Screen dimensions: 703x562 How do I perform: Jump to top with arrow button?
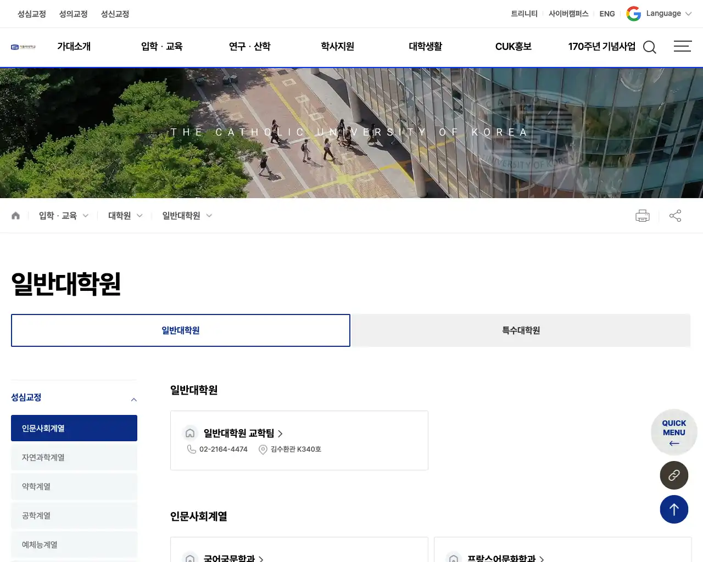click(674, 509)
